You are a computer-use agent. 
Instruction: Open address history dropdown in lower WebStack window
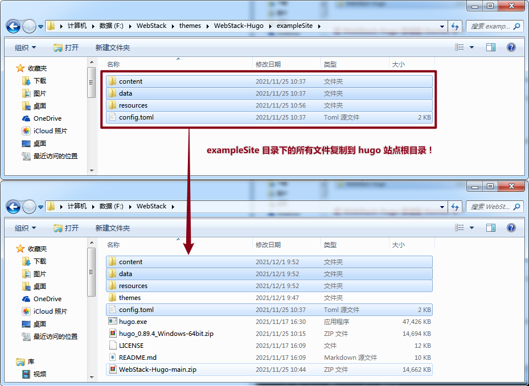442,207
